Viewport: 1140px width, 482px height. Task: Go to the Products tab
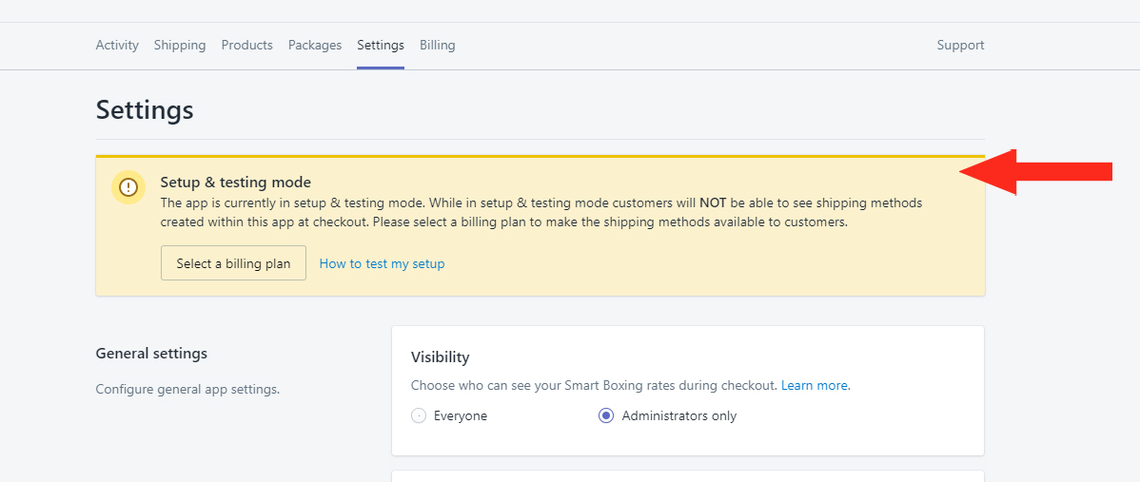[247, 45]
